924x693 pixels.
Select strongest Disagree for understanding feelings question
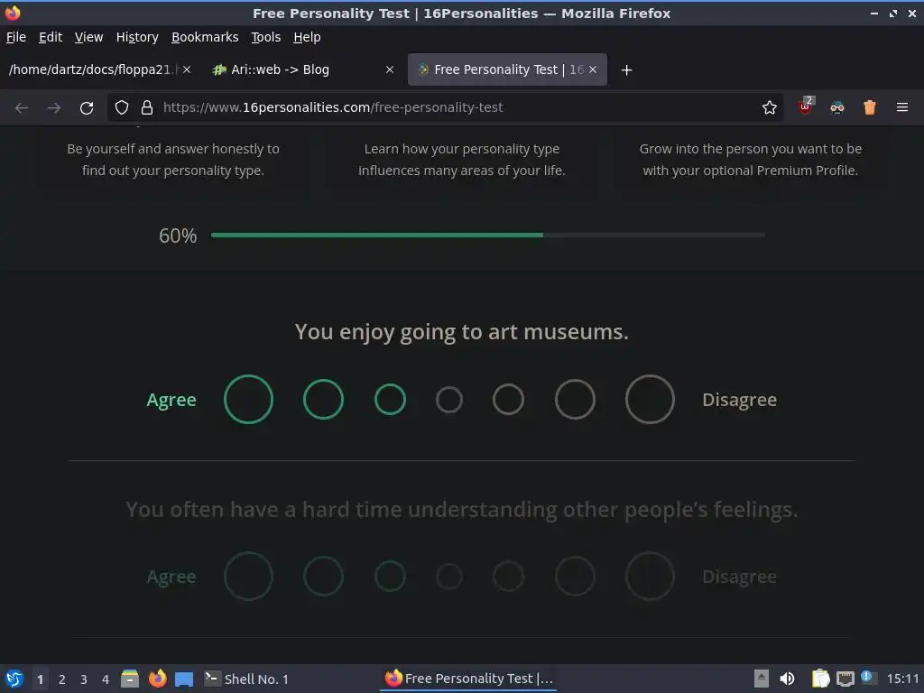(650, 577)
